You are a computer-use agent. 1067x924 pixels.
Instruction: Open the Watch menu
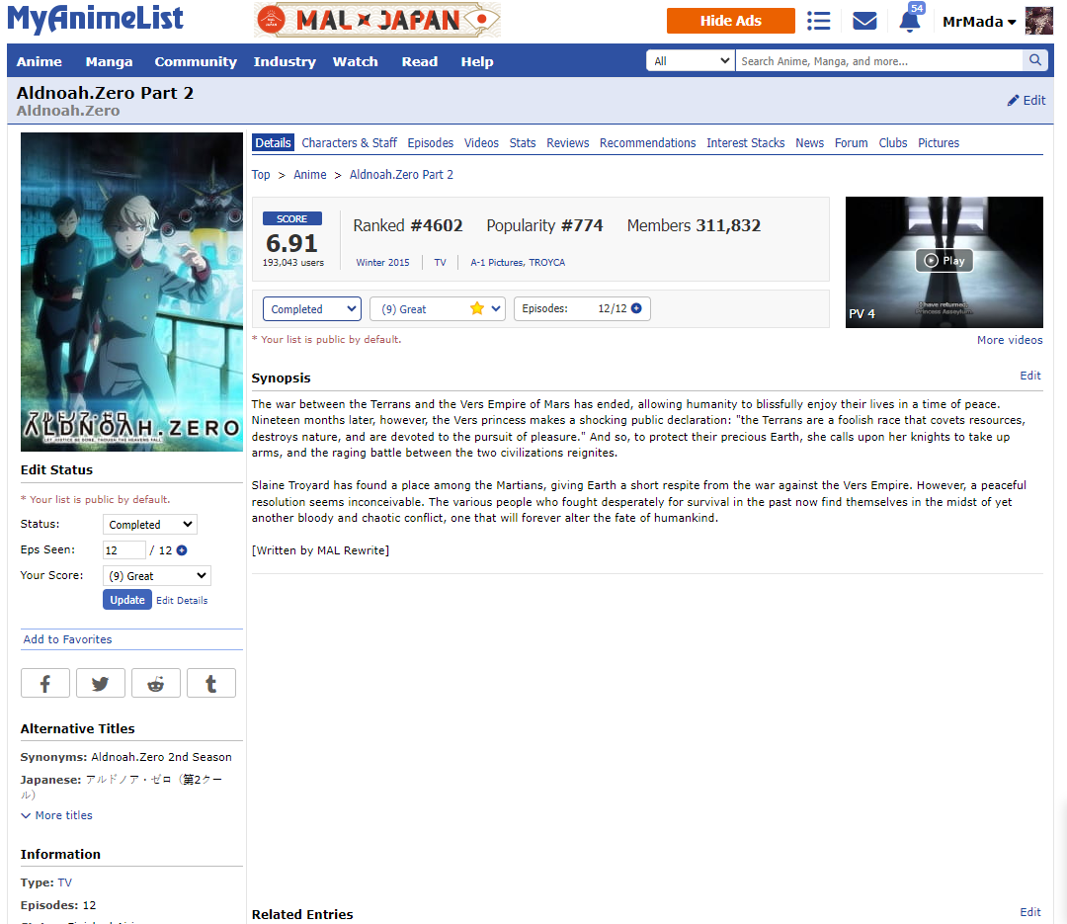tap(356, 61)
